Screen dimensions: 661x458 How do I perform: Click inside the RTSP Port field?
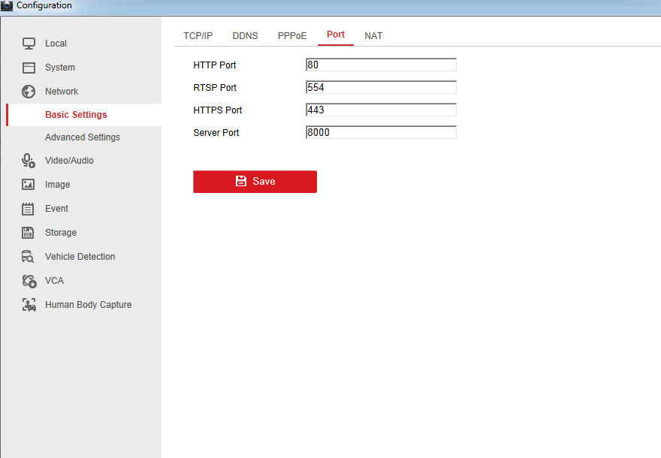tap(381, 88)
